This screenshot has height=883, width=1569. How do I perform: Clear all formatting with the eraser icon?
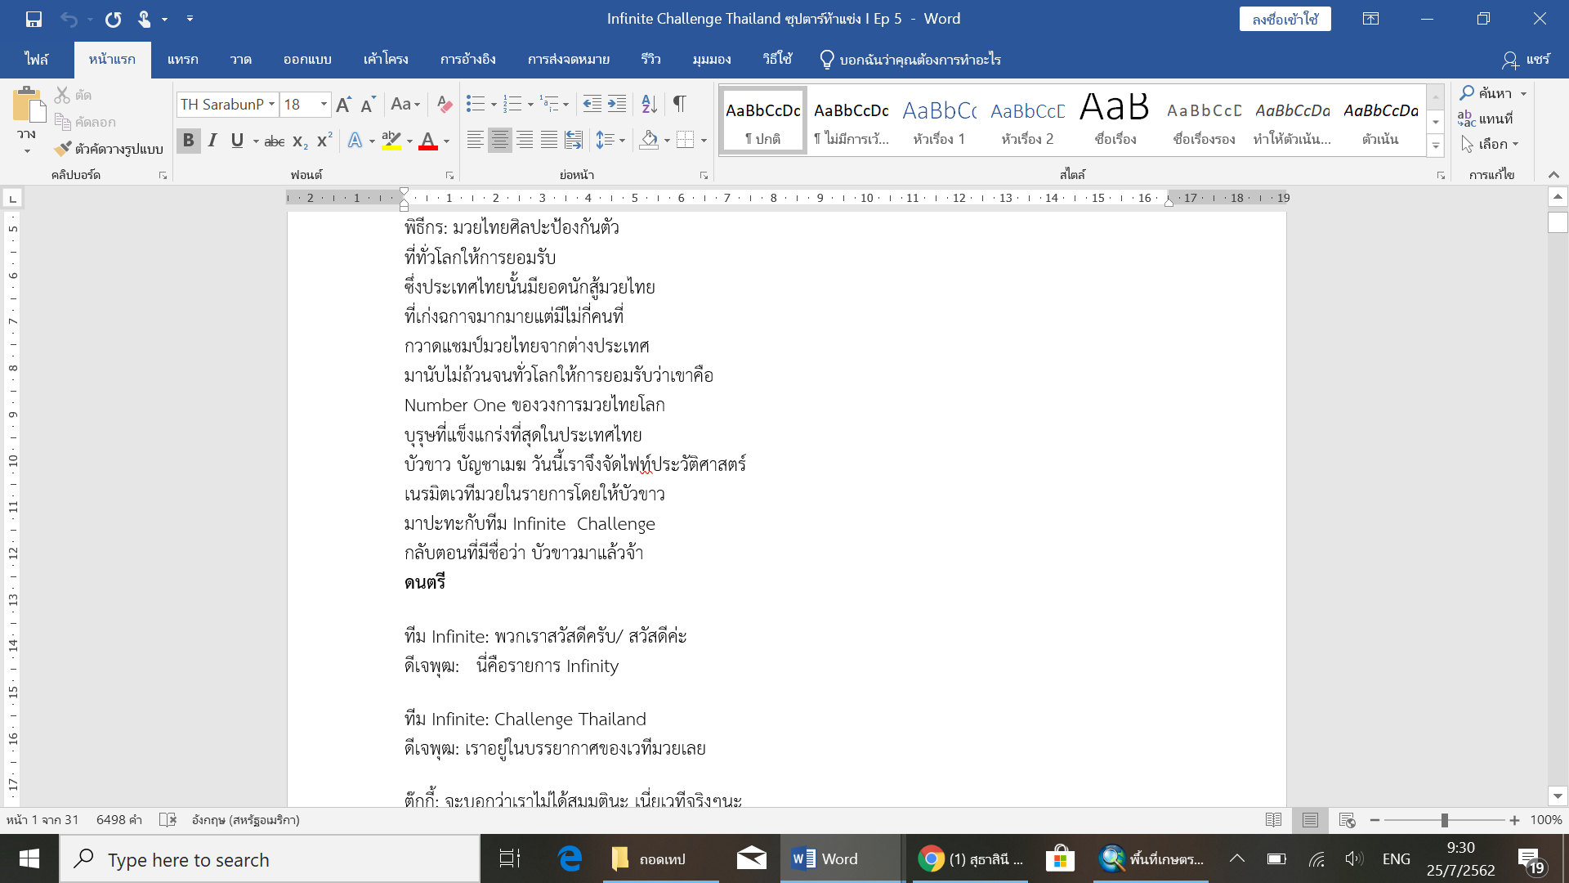tap(445, 104)
